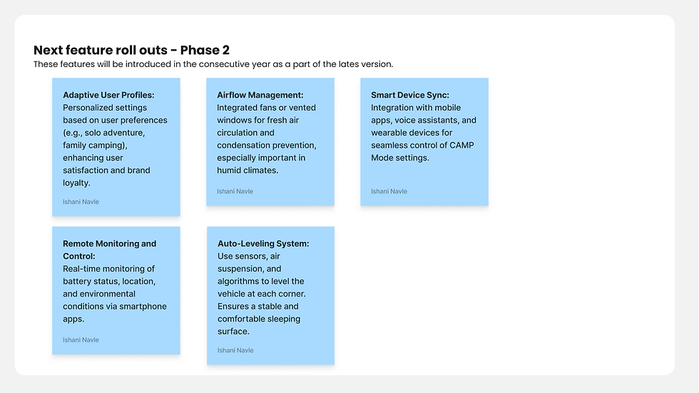This screenshot has width=699, height=393.
Task: Click Ishani Navle author on Adaptive note
Action: coord(81,202)
